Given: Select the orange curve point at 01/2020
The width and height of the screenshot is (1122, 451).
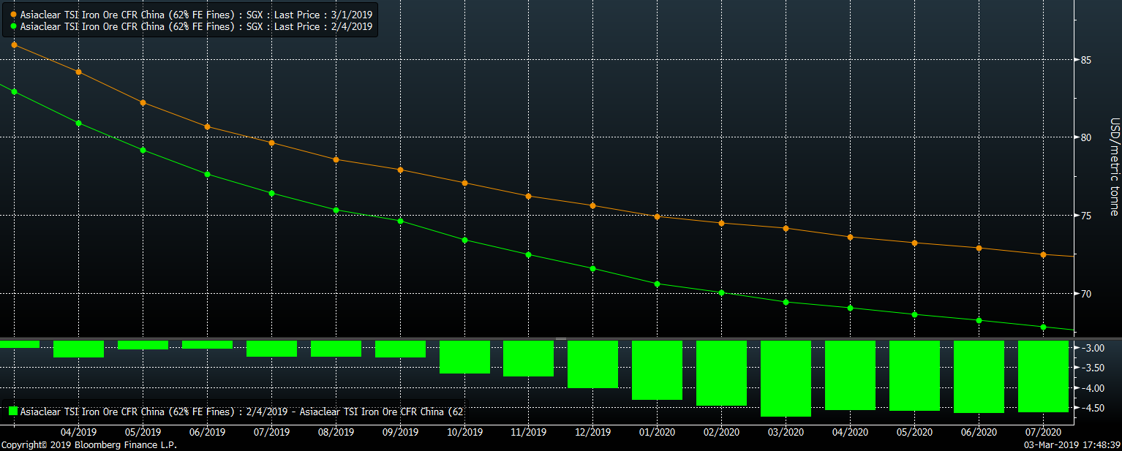Looking at the screenshot, I should (x=657, y=216).
